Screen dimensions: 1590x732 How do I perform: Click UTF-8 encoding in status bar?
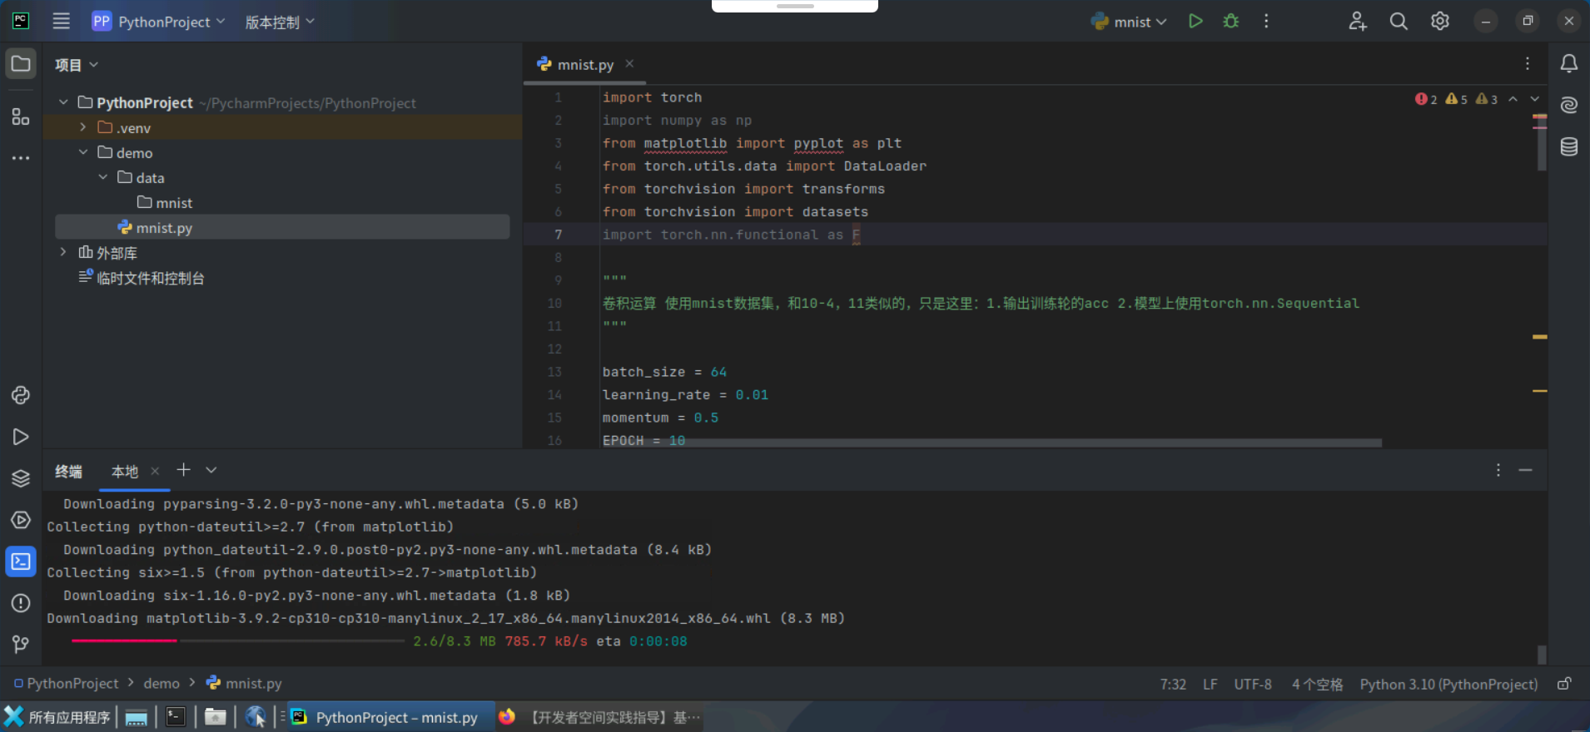(1252, 684)
